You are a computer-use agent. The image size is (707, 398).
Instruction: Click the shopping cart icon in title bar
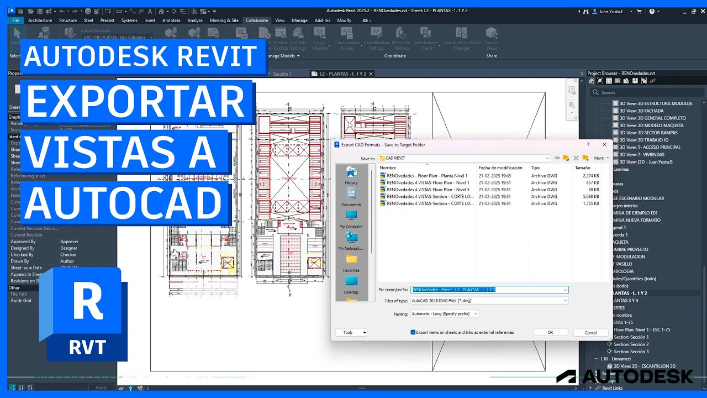click(639, 11)
